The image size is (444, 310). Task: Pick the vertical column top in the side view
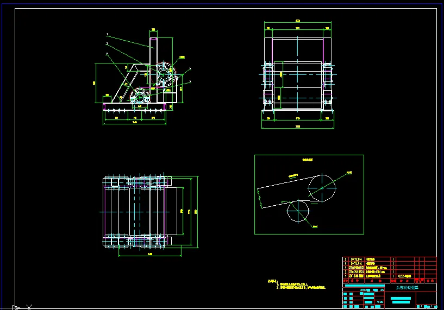click(153, 39)
